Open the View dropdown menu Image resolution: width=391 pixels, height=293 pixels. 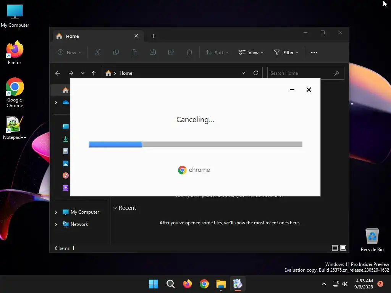click(251, 52)
